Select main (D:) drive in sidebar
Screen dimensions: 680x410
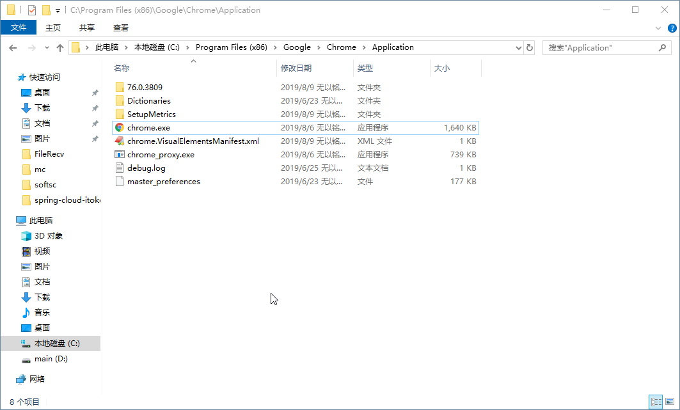45,358
